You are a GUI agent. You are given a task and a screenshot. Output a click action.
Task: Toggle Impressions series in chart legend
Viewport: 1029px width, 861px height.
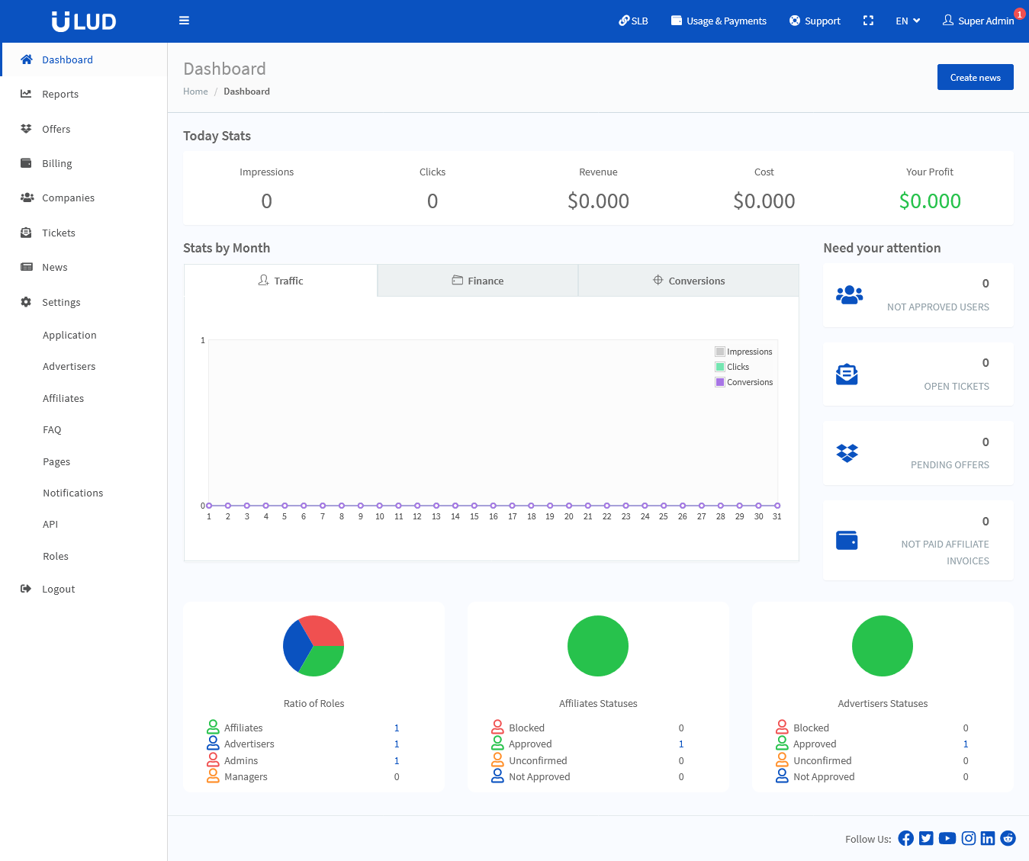(743, 352)
